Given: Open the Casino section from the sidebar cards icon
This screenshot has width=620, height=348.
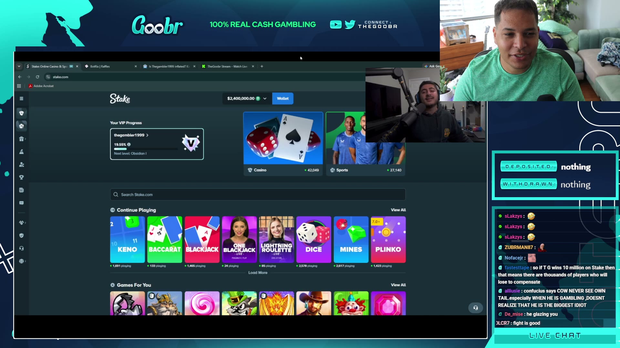Looking at the screenshot, I should [22, 113].
